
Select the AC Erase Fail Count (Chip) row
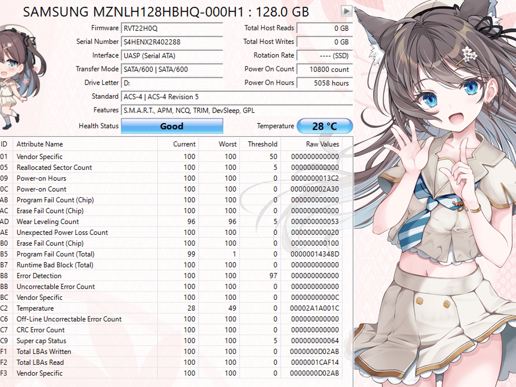[171, 211]
